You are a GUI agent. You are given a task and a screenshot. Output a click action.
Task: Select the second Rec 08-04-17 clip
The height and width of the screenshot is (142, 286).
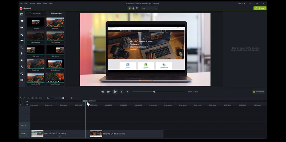pyautogui.click(x=127, y=134)
